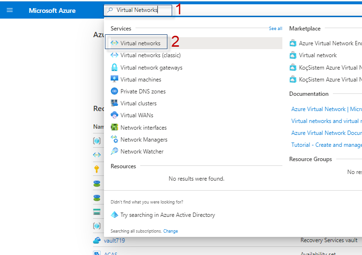This screenshot has height=255, width=362.
Task: Open Virtual WANs service
Action: click(x=137, y=115)
